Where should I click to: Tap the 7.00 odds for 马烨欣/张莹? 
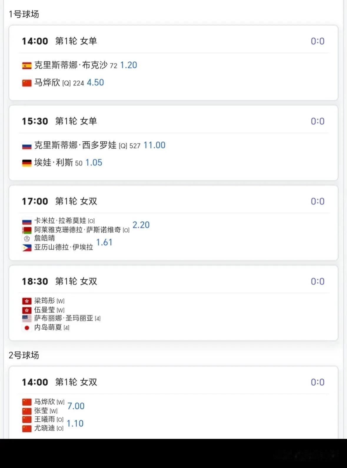tap(76, 406)
